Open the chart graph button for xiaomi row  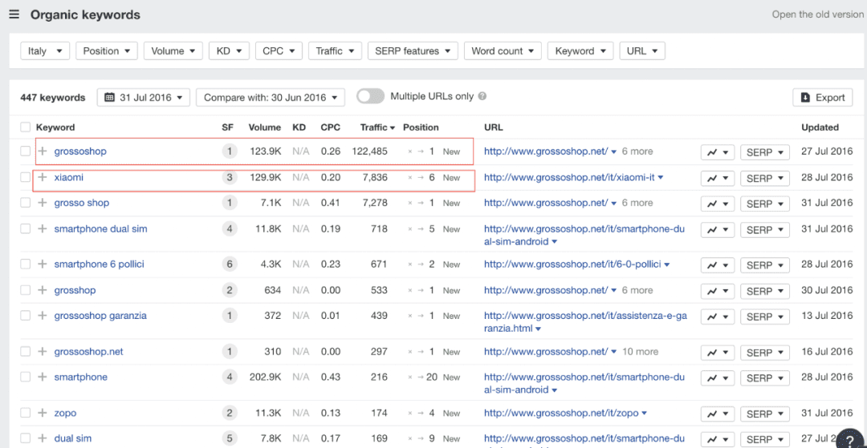(x=718, y=178)
